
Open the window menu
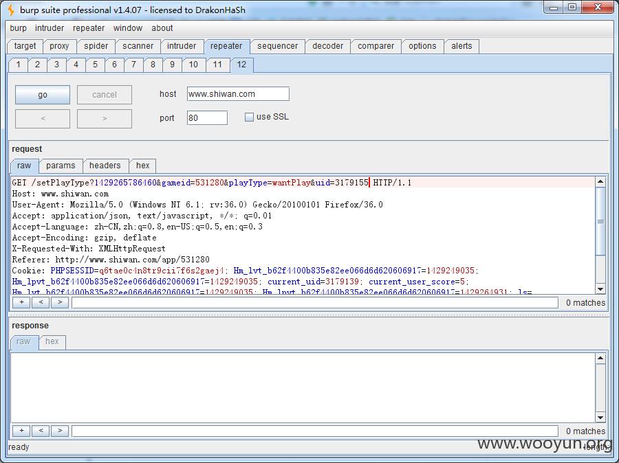(127, 28)
